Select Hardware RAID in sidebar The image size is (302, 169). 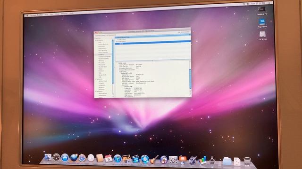[103, 59]
